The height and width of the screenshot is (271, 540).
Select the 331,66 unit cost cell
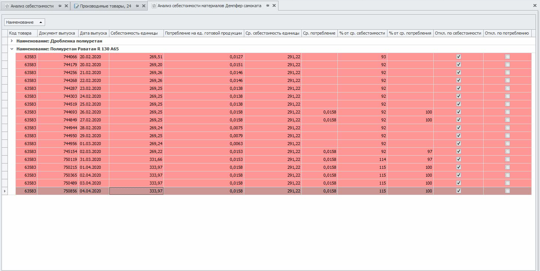point(136,159)
